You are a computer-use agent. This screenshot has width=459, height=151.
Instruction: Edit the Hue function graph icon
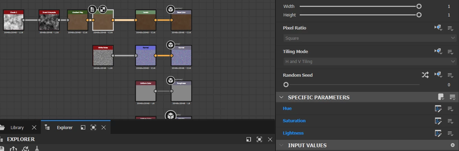click(438, 109)
